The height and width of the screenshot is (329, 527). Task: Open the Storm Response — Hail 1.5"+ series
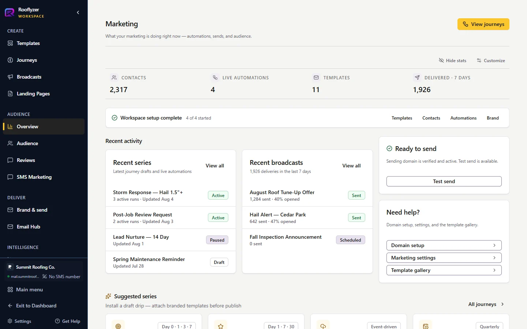click(x=171, y=196)
